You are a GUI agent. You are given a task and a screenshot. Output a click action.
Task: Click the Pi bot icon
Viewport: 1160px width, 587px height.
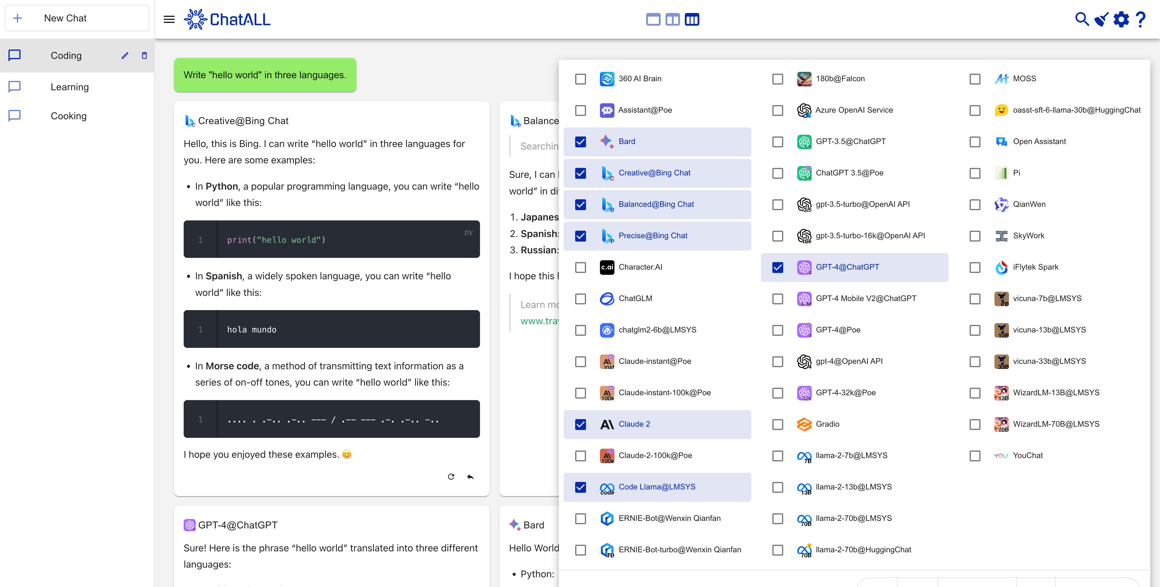click(x=1001, y=173)
